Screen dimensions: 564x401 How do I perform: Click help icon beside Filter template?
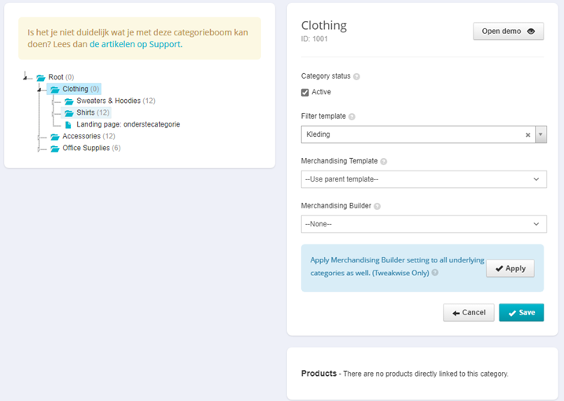[352, 116]
